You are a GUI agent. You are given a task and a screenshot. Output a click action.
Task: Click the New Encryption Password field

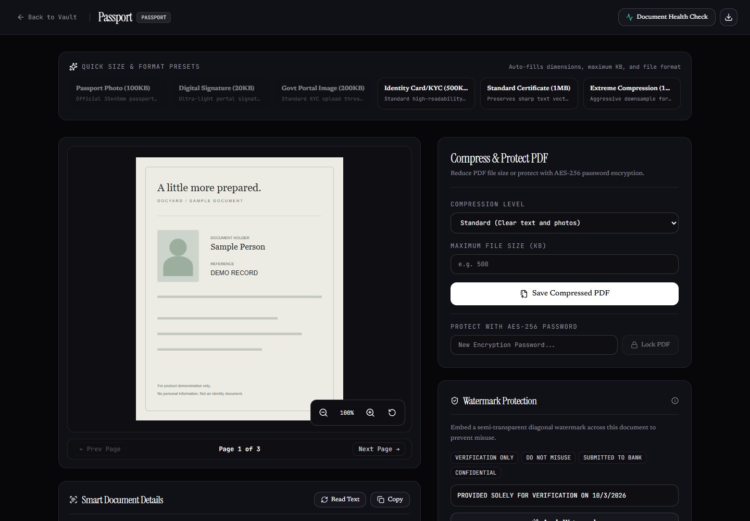point(534,345)
